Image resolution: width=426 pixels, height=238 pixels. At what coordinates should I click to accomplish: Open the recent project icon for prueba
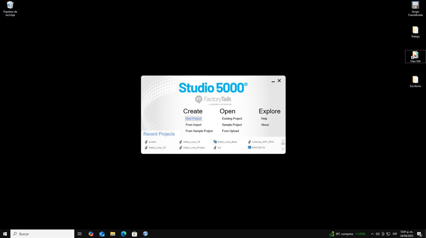(x=146, y=142)
